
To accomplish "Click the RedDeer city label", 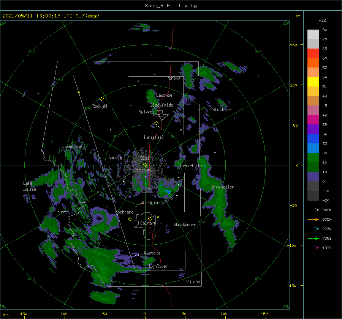I will [161, 115].
